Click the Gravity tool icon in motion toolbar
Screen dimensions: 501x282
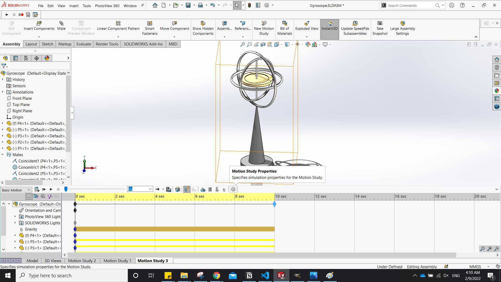(224, 190)
